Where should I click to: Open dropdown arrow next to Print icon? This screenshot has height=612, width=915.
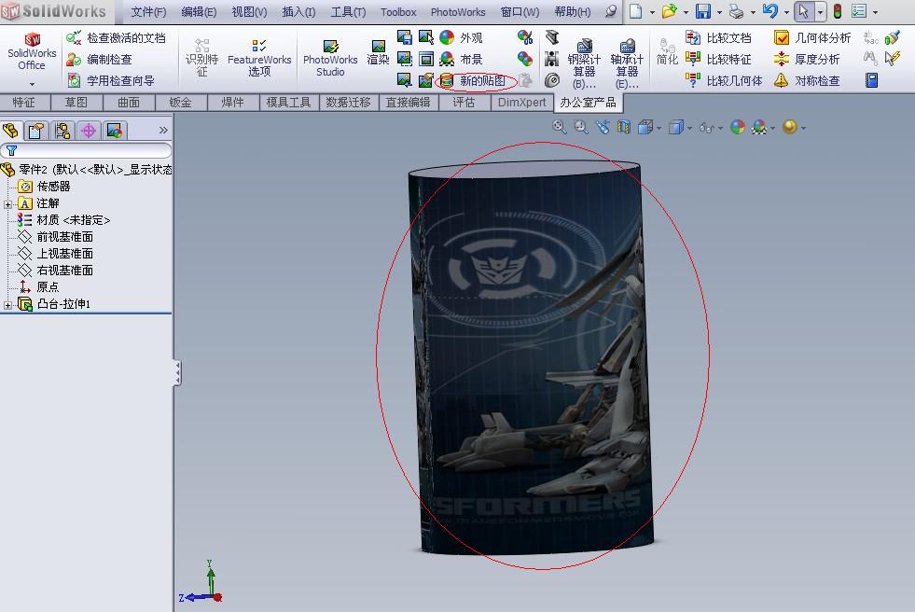(x=753, y=12)
